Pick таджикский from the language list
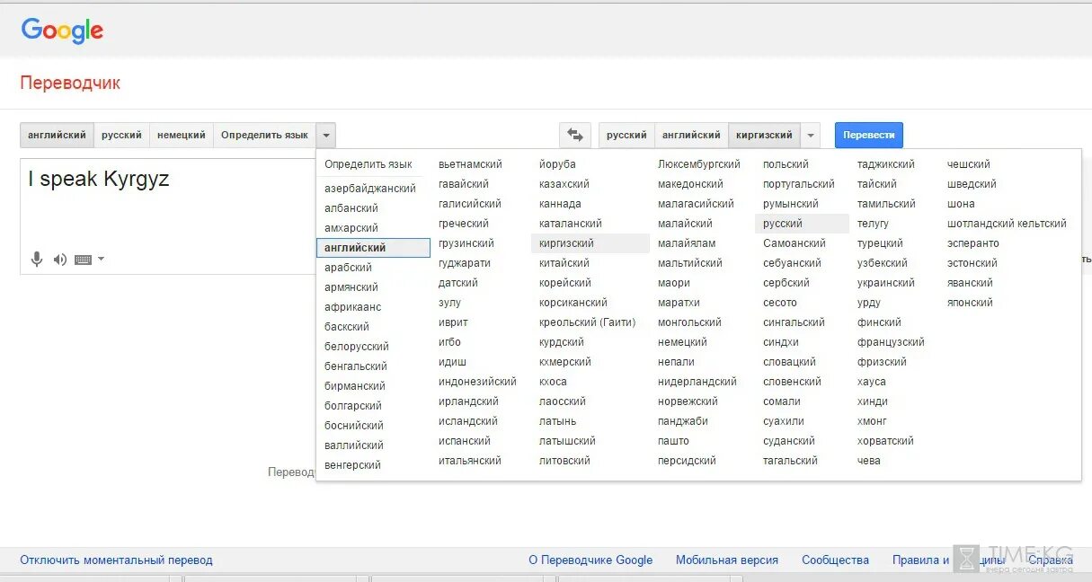 pyautogui.click(x=886, y=164)
